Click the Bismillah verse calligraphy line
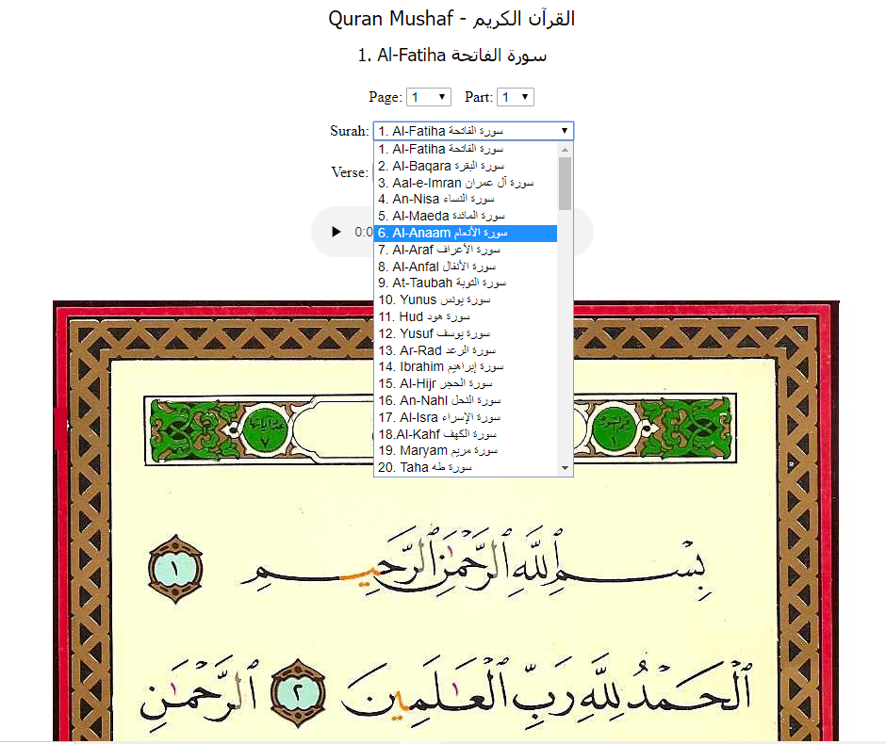 coord(475,564)
